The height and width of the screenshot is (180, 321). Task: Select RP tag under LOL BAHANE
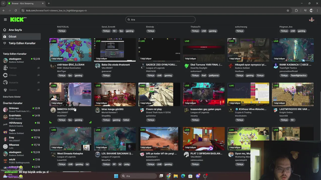tap(114, 164)
